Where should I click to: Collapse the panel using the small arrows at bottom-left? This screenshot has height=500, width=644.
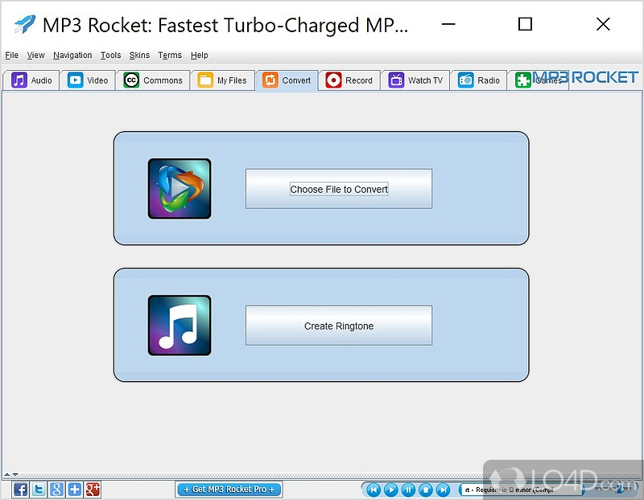[11, 474]
